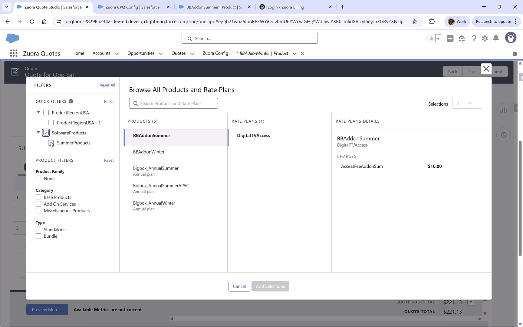The height and width of the screenshot is (327, 523).
Task: Click the Reset All filters link
Action: pyautogui.click(x=107, y=85)
